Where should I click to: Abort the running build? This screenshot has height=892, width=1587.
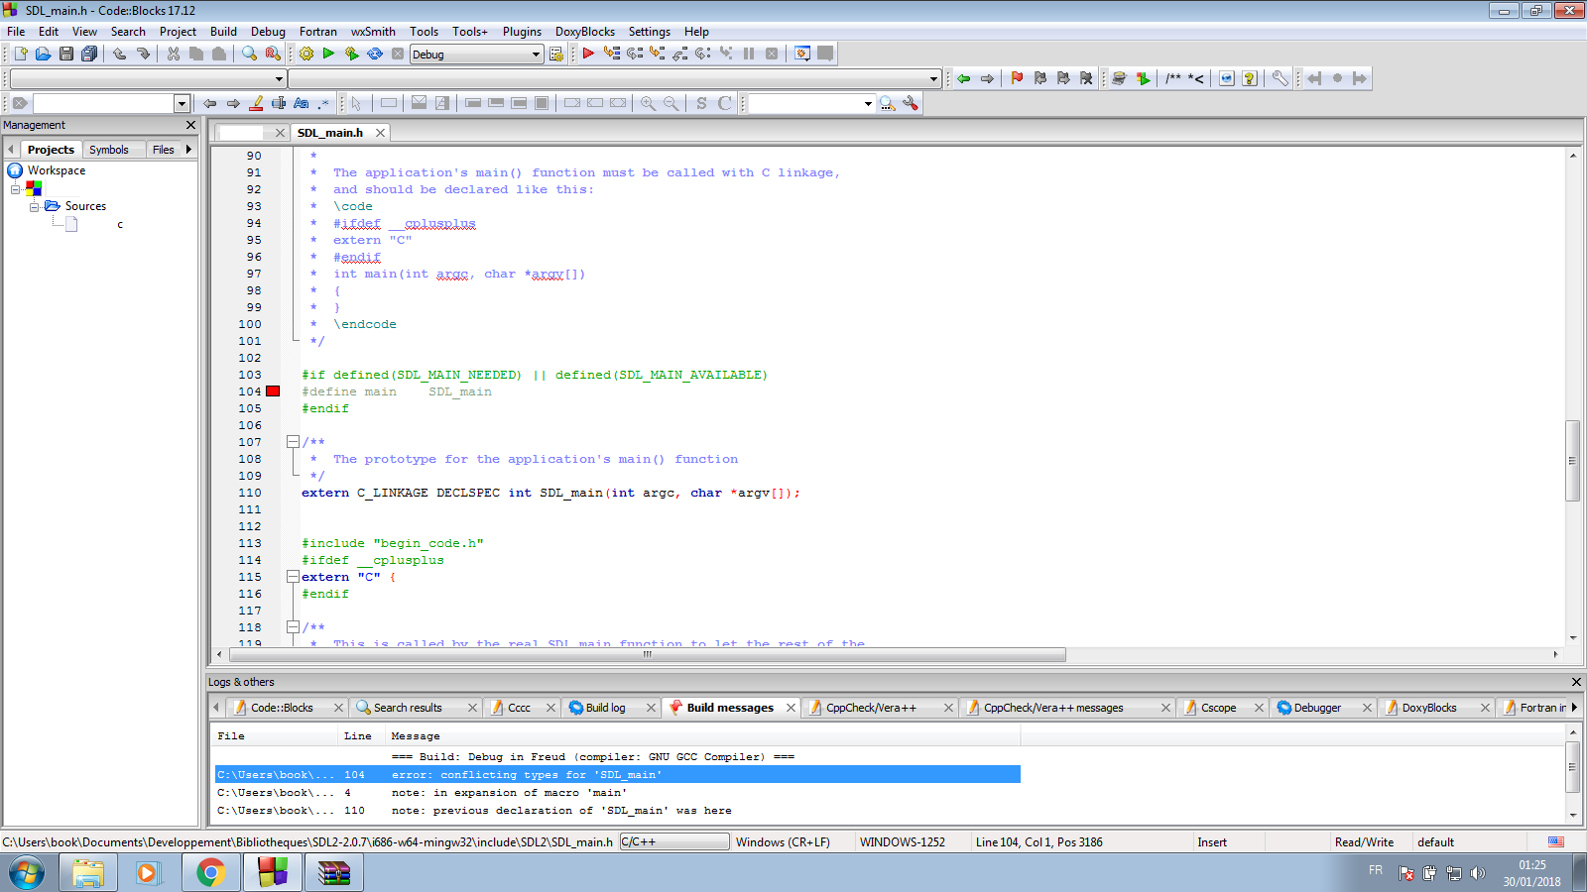click(x=398, y=54)
